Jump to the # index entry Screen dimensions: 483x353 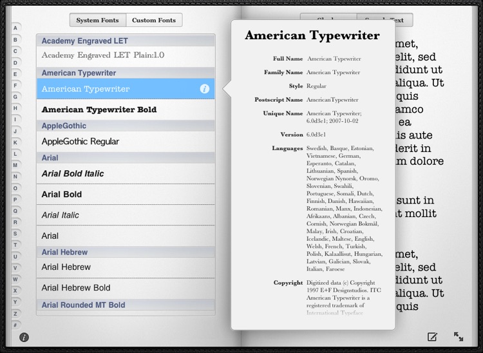point(15,325)
